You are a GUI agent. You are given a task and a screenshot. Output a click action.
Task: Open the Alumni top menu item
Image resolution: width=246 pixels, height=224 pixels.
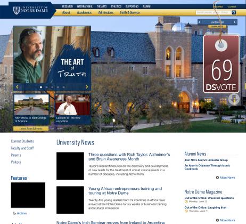coord(146,6)
